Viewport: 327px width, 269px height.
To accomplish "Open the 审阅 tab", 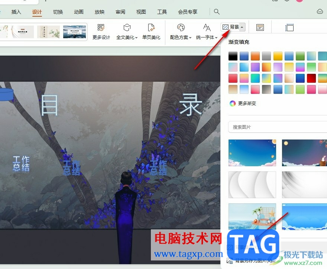I will tap(120, 12).
